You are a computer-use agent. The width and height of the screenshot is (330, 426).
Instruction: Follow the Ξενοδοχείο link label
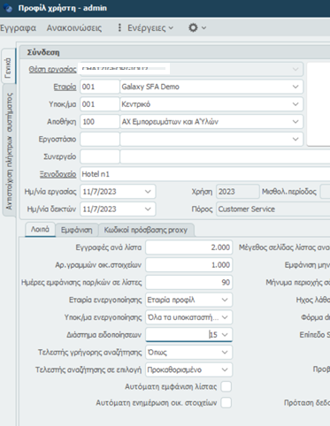click(x=58, y=174)
